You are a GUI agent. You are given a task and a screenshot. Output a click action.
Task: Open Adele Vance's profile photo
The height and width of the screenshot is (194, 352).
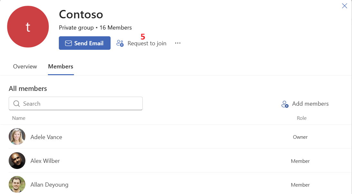[x=17, y=137]
